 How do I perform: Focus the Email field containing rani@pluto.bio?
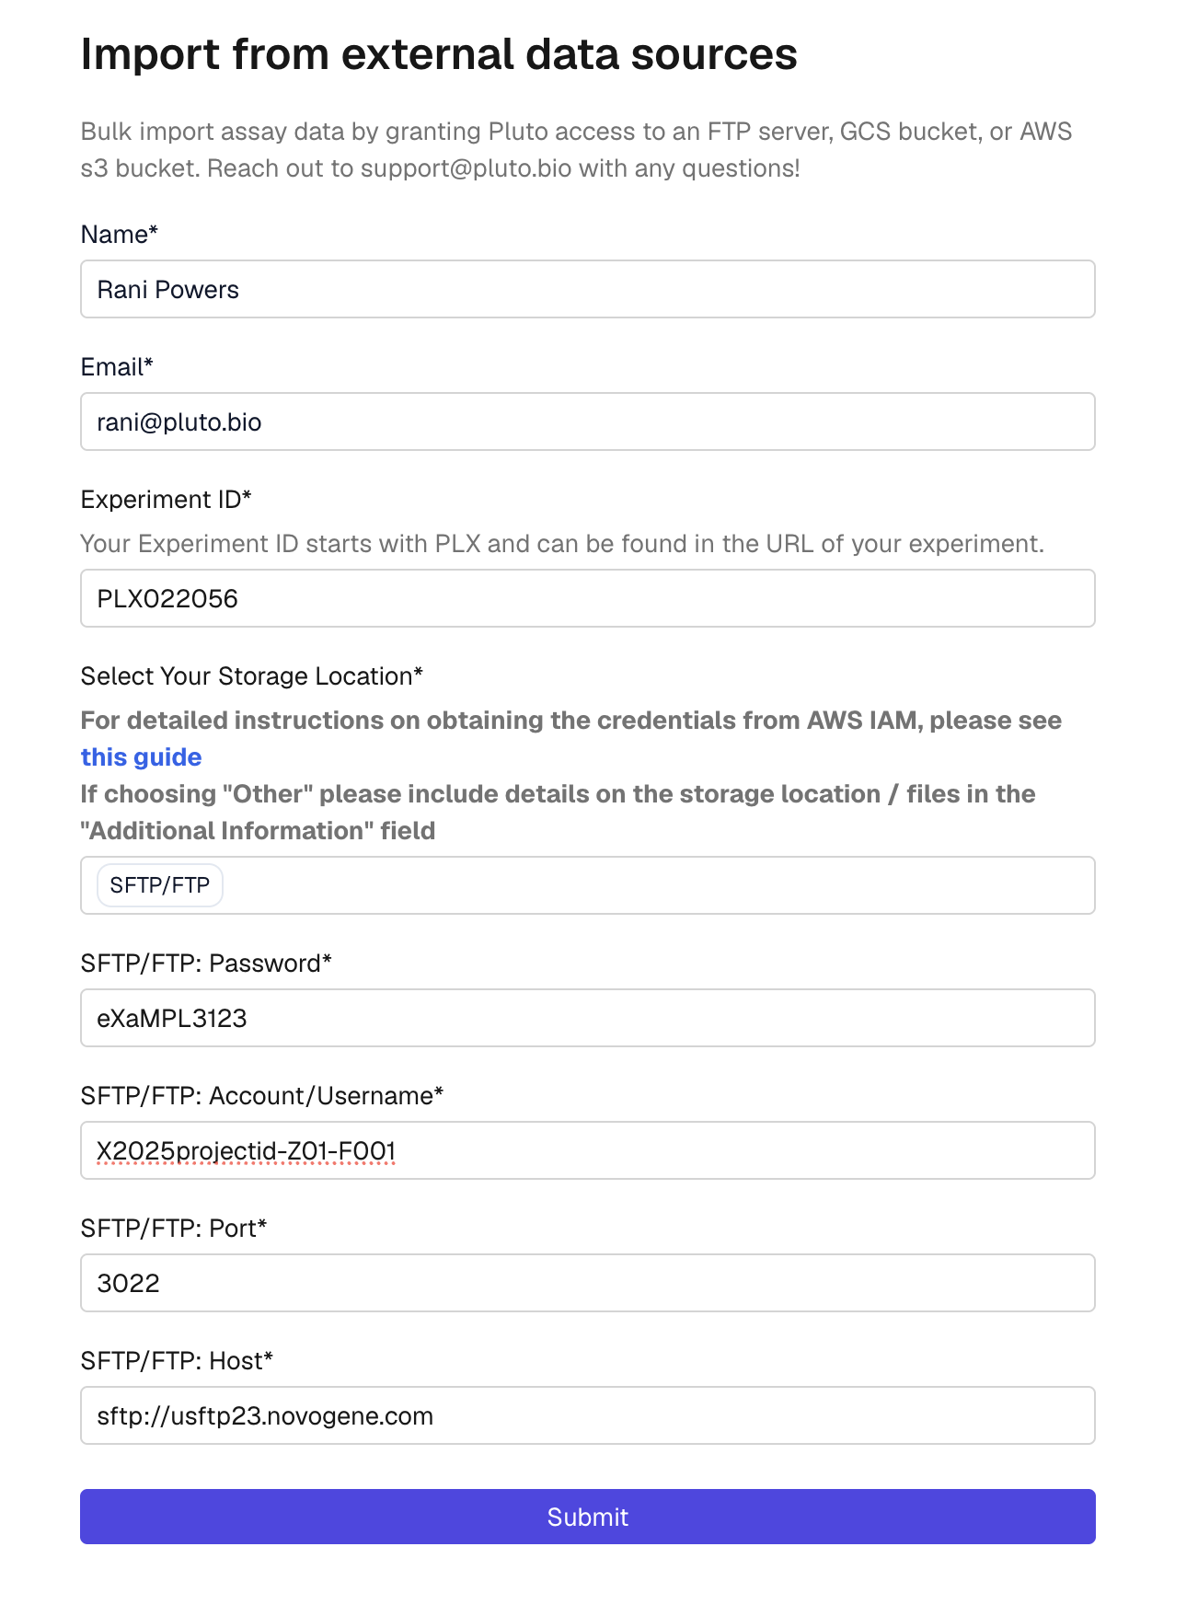pyautogui.click(x=587, y=422)
